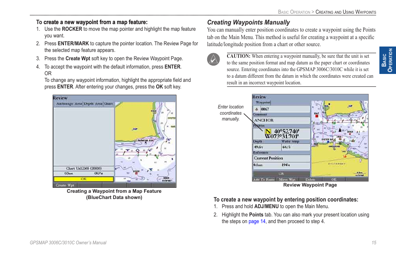
Task: Click the 'Enter location coordinates manually' annotation
Action: (230, 113)
